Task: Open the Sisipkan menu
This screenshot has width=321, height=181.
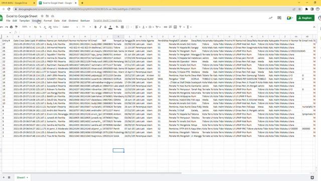Action: [37, 21]
